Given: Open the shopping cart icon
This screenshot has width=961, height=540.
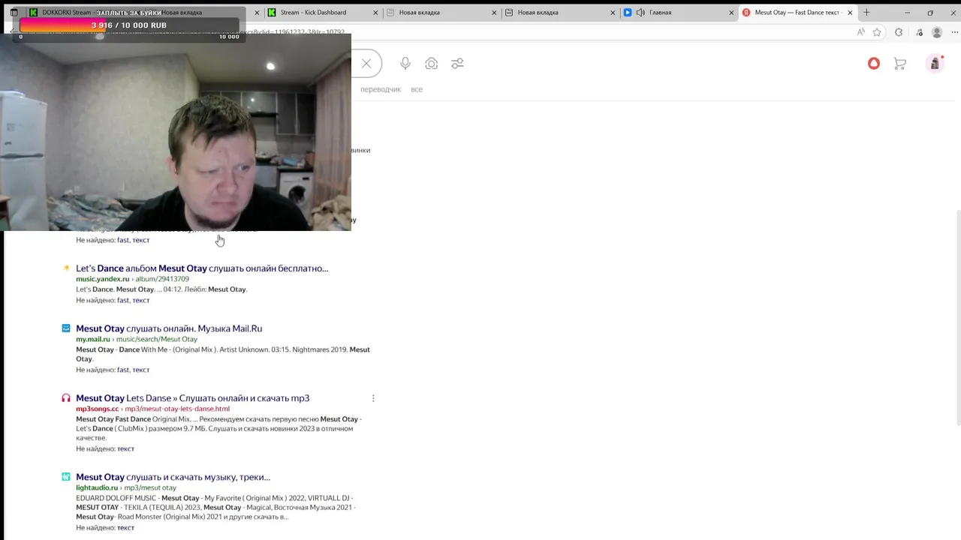Looking at the screenshot, I should [x=899, y=64].
